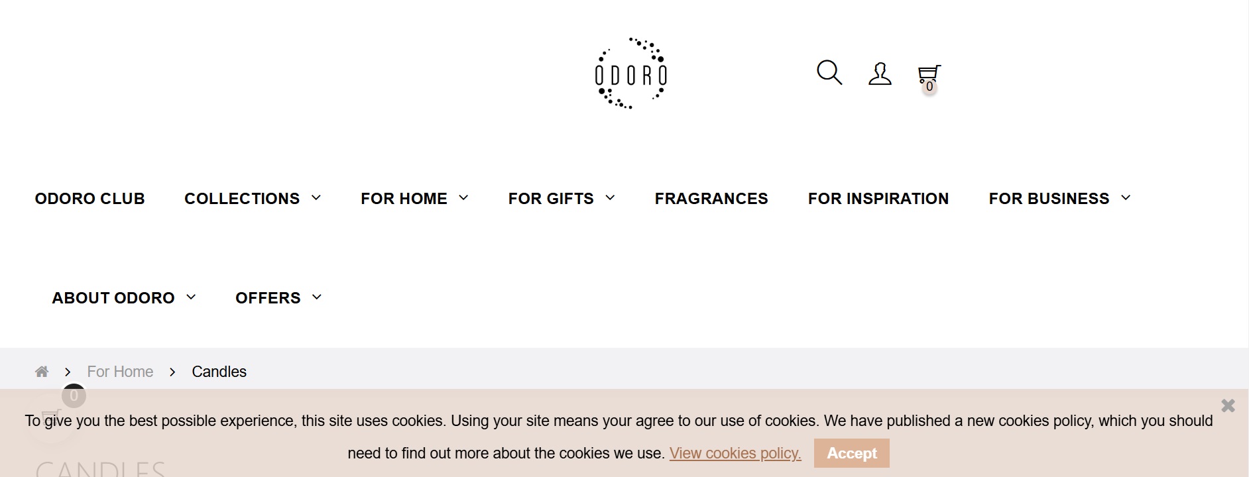This screenshot has width=1249, height=477.
Task: Open the Fragrances menu item
Action: pyautogui.click(x=711, y=198)
